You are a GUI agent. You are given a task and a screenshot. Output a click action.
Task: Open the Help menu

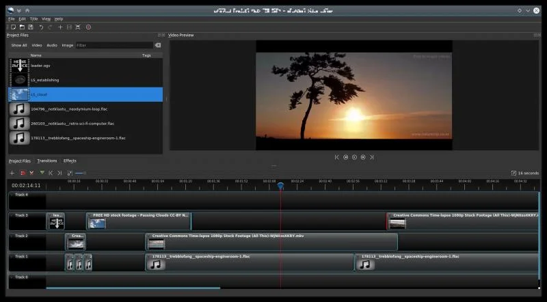59,19
